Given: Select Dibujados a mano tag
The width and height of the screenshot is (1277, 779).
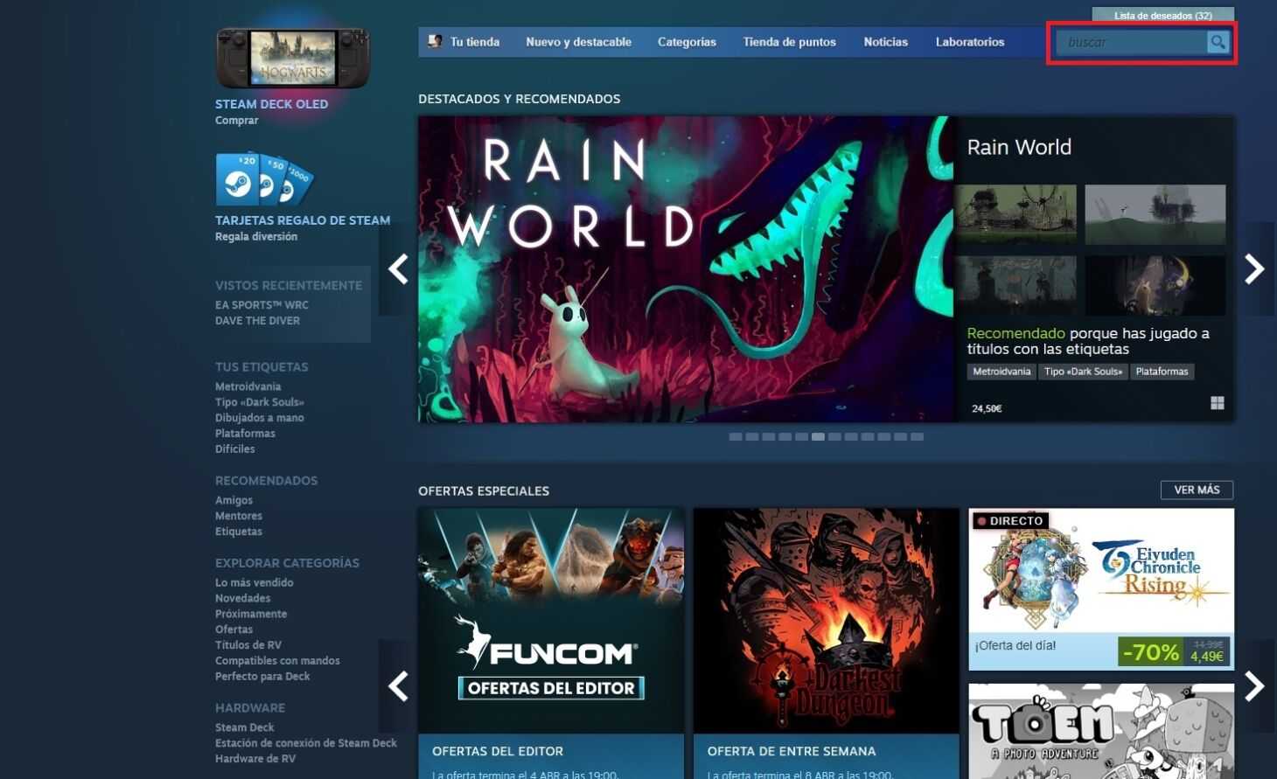Looking at the screenshot, I should (259, 418).
